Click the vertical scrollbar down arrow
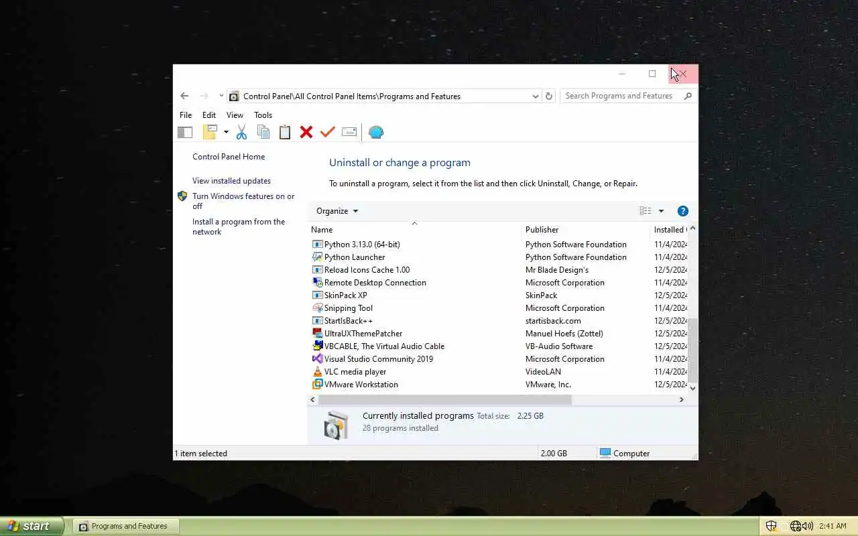 (x=692, y=388)
